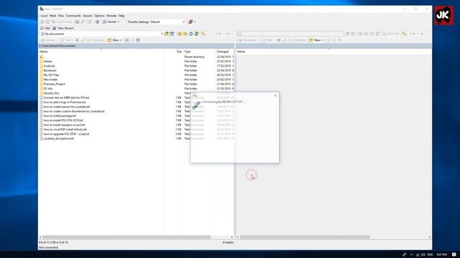Image resolution: width=460 pixels, height=258 pixels.
Task: Open the Files menu
Action: (x=60, y=16)
